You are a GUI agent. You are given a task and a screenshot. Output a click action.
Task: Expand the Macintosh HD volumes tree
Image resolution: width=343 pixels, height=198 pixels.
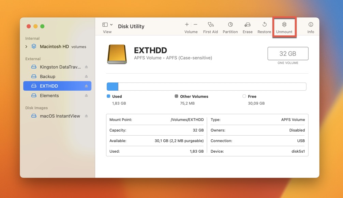tap(27, 47)
